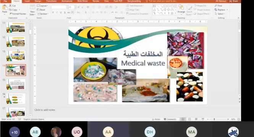
Task: Click zoom in plus button
Action: click(x=228, y=119)
